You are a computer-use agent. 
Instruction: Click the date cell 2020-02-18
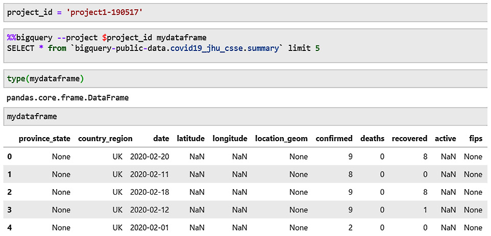pyautogui.click(x=150, y=192)
